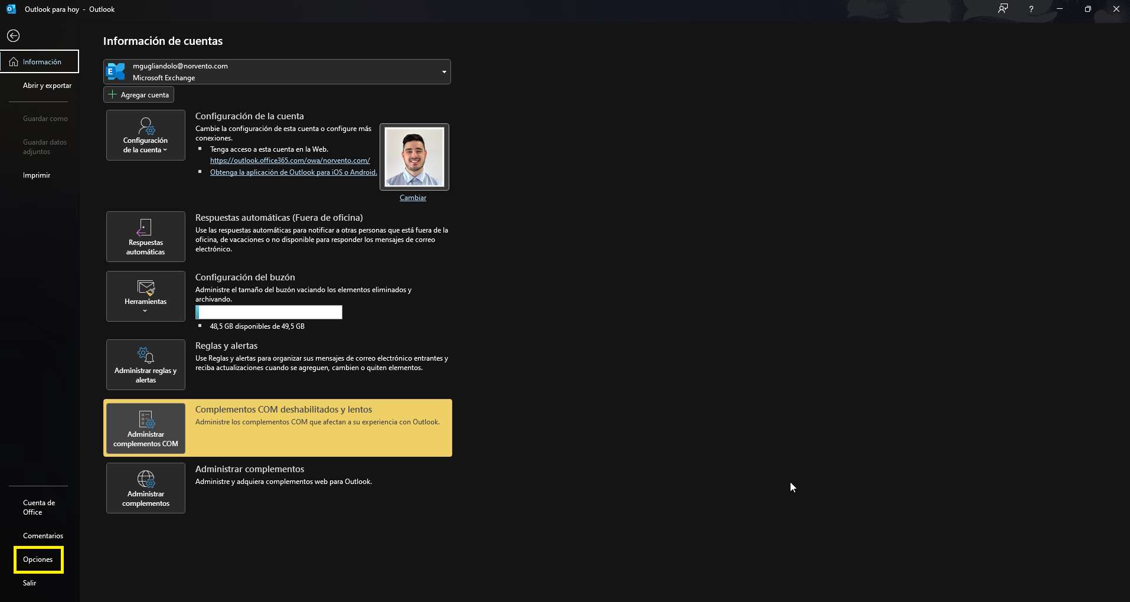The width and height of the screenshot is (1130, 602).
Task: Click the profile photo thumbnail
Action: point(414,157)
